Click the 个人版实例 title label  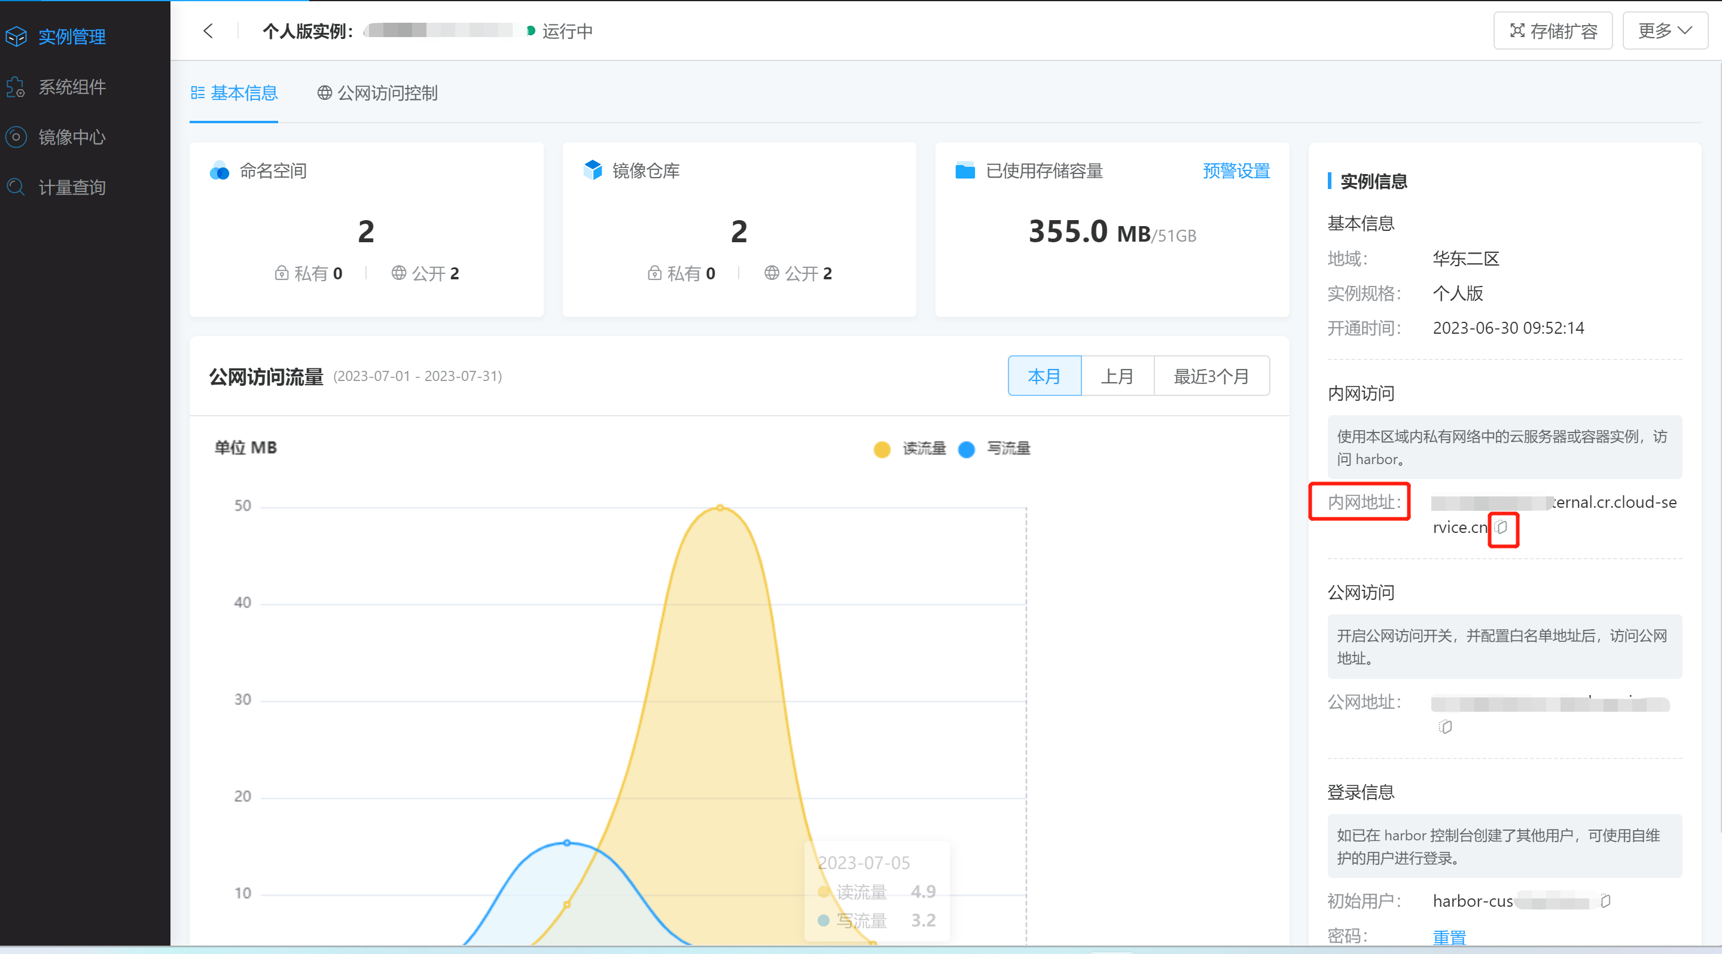(x=307, y=31)
